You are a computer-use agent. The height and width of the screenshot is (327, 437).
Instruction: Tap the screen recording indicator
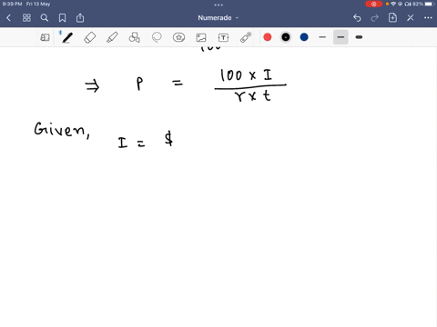pos(373,4)
